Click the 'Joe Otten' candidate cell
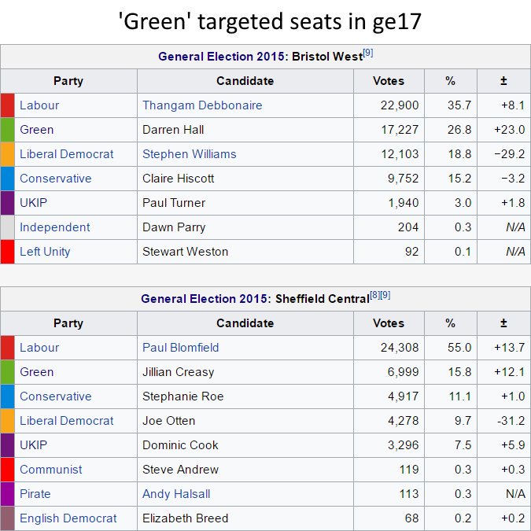531x531 pixels. (245, 421)
